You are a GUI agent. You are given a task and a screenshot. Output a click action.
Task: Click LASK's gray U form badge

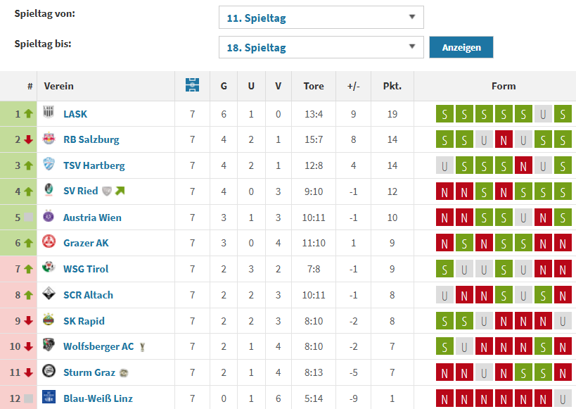click(x=543, y=114)
